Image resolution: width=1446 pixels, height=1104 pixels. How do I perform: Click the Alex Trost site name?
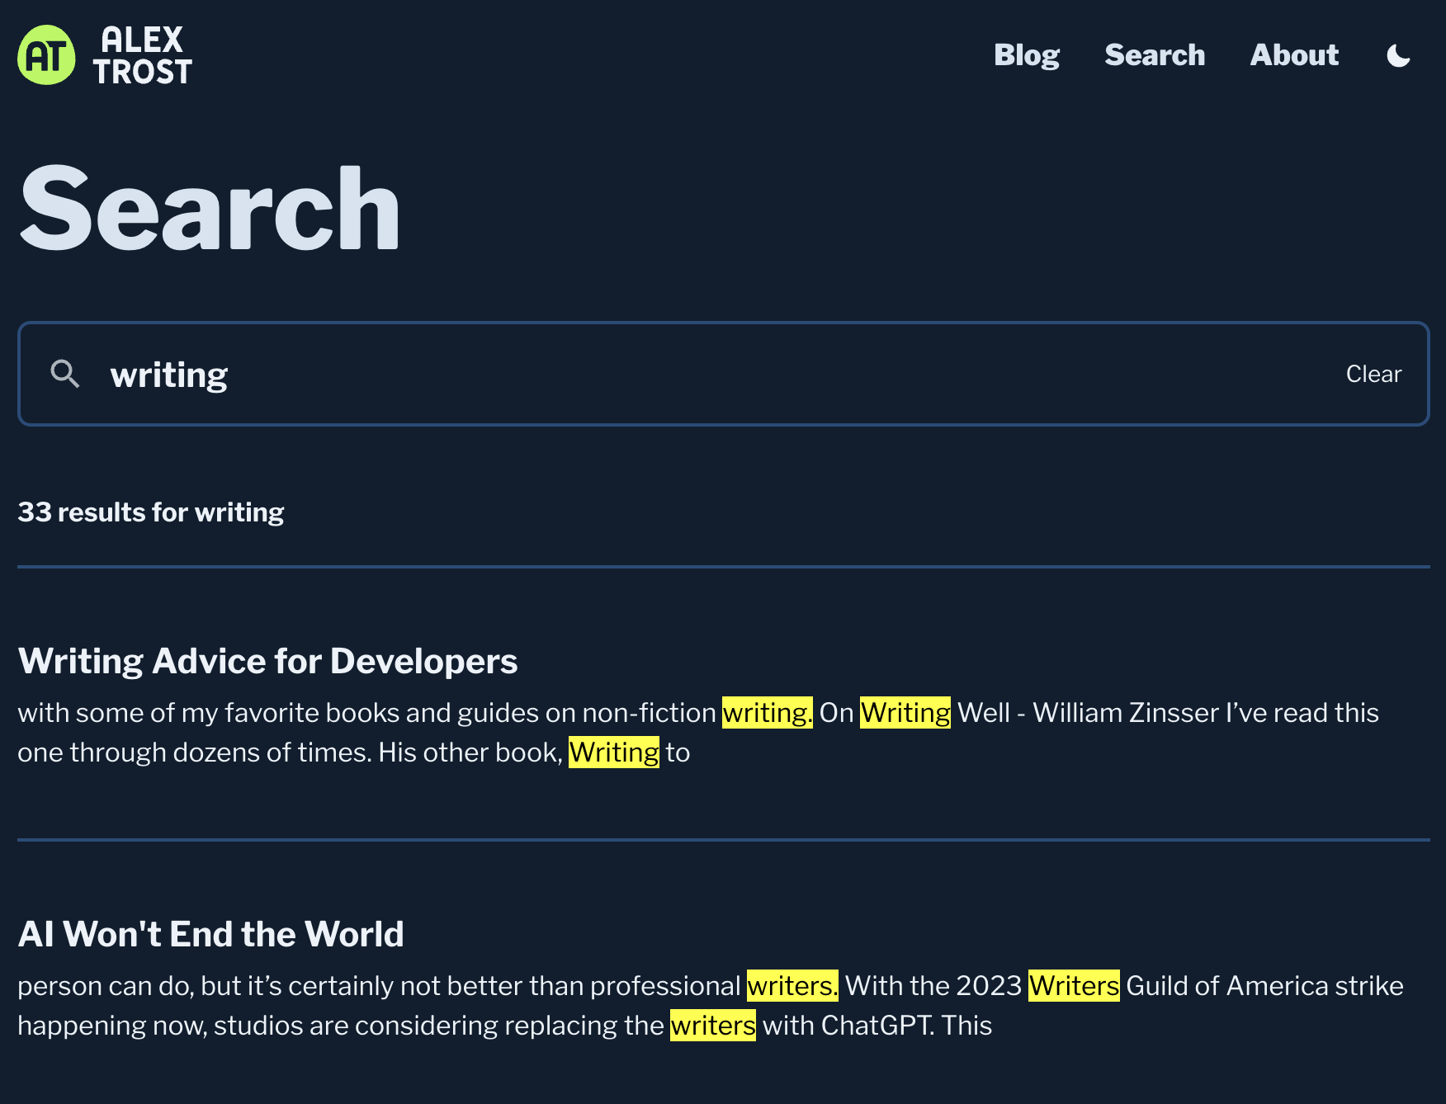pos(145,54)
